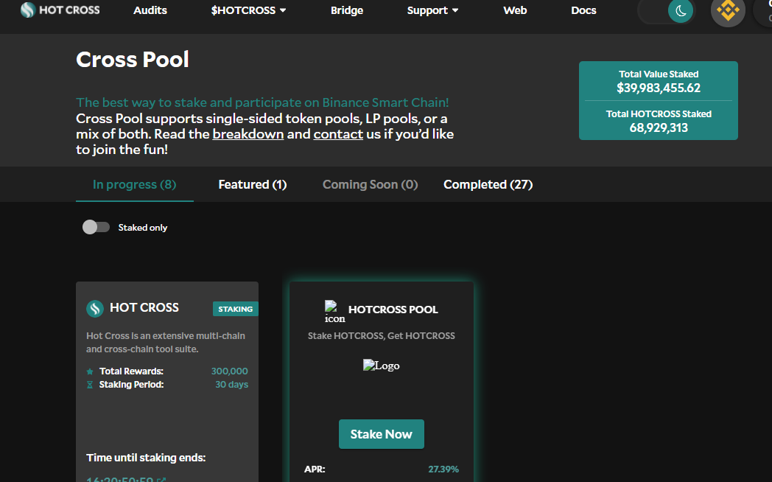Open the Featured pools tab

pyautogui.click(x=252, y=184)
